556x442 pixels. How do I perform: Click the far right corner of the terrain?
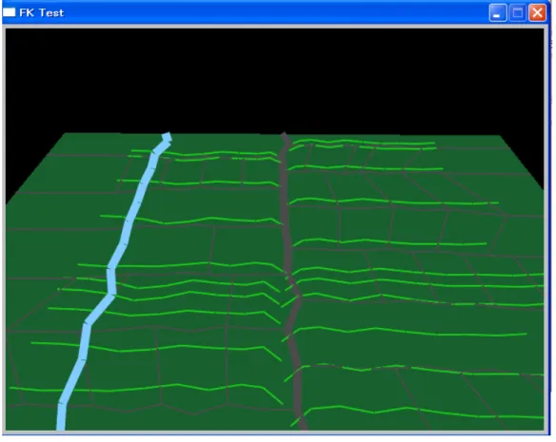point(499,136)
